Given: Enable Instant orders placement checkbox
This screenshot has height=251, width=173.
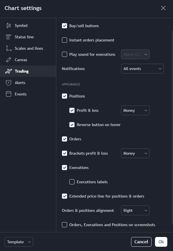Looking at the screenshot, I should [x=65, y=40].
